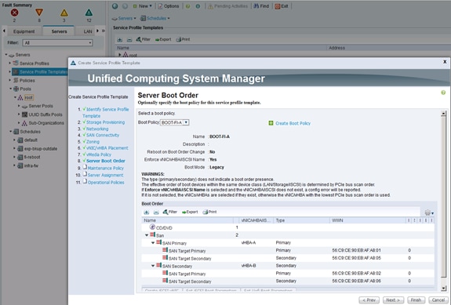Click the warning faults green triangle icon
This screenshot has width=451, height=305.
[x=89, y=13]
